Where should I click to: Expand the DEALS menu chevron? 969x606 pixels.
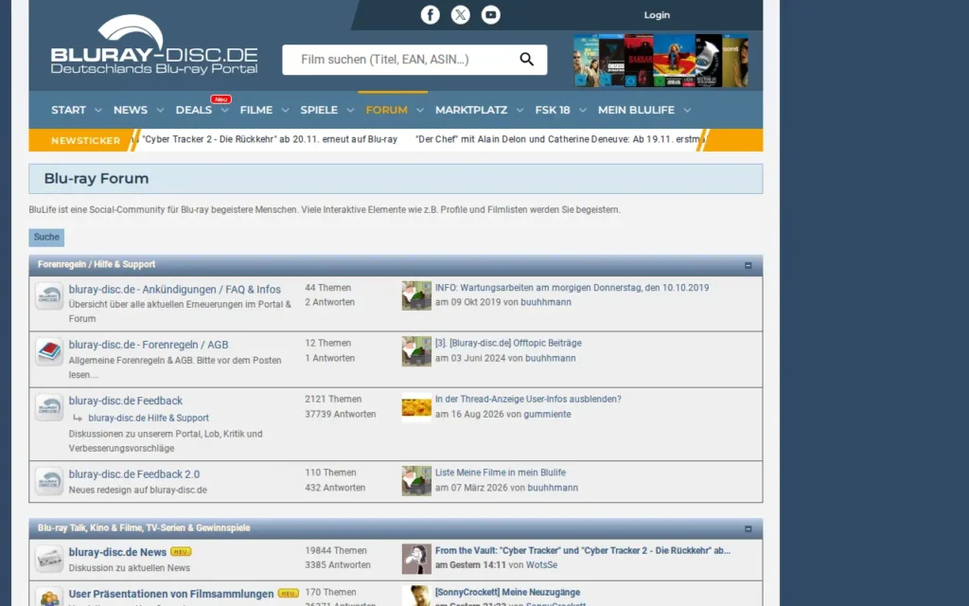(224, 110)
